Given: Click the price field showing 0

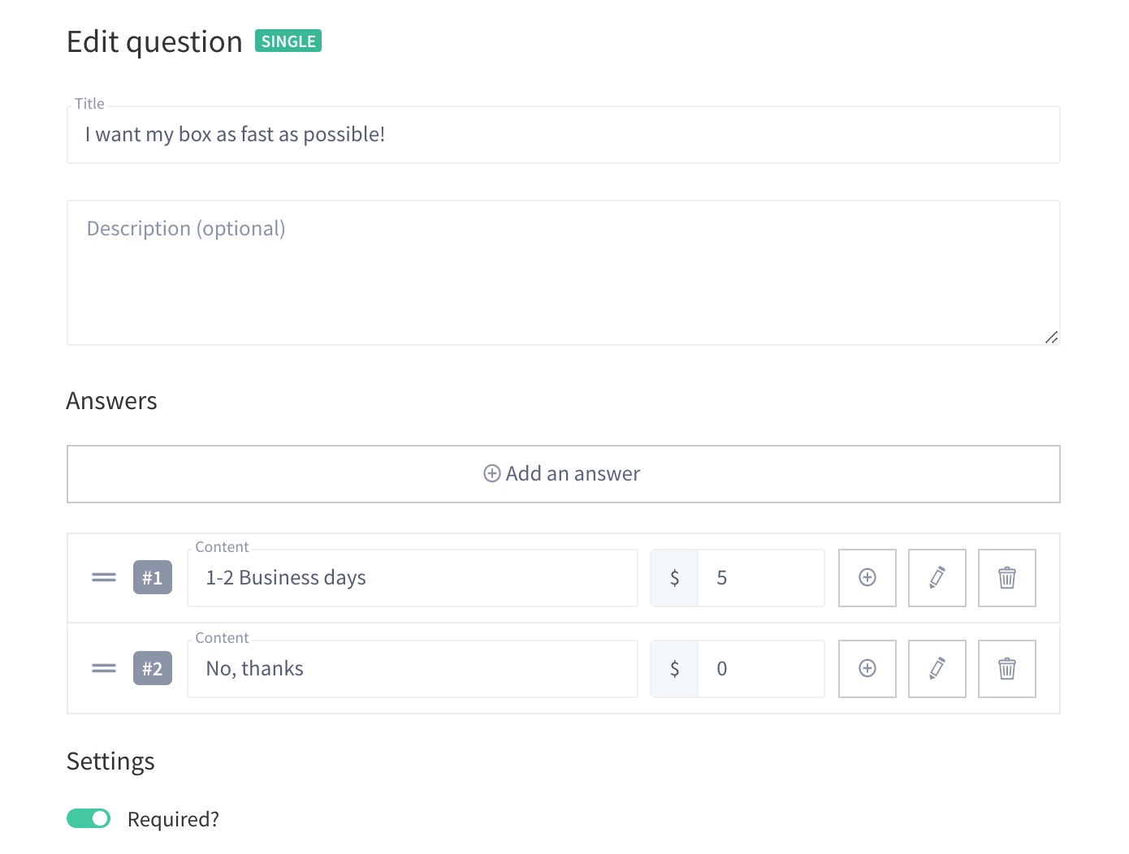Looking at the screenshot, I should [x=761, y=669].
